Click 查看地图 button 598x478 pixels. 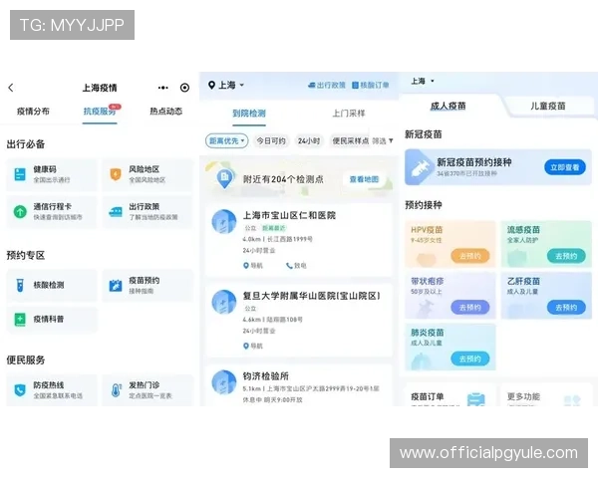364,179
